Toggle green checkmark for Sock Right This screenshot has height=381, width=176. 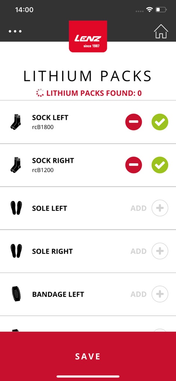tap(160, 165)
